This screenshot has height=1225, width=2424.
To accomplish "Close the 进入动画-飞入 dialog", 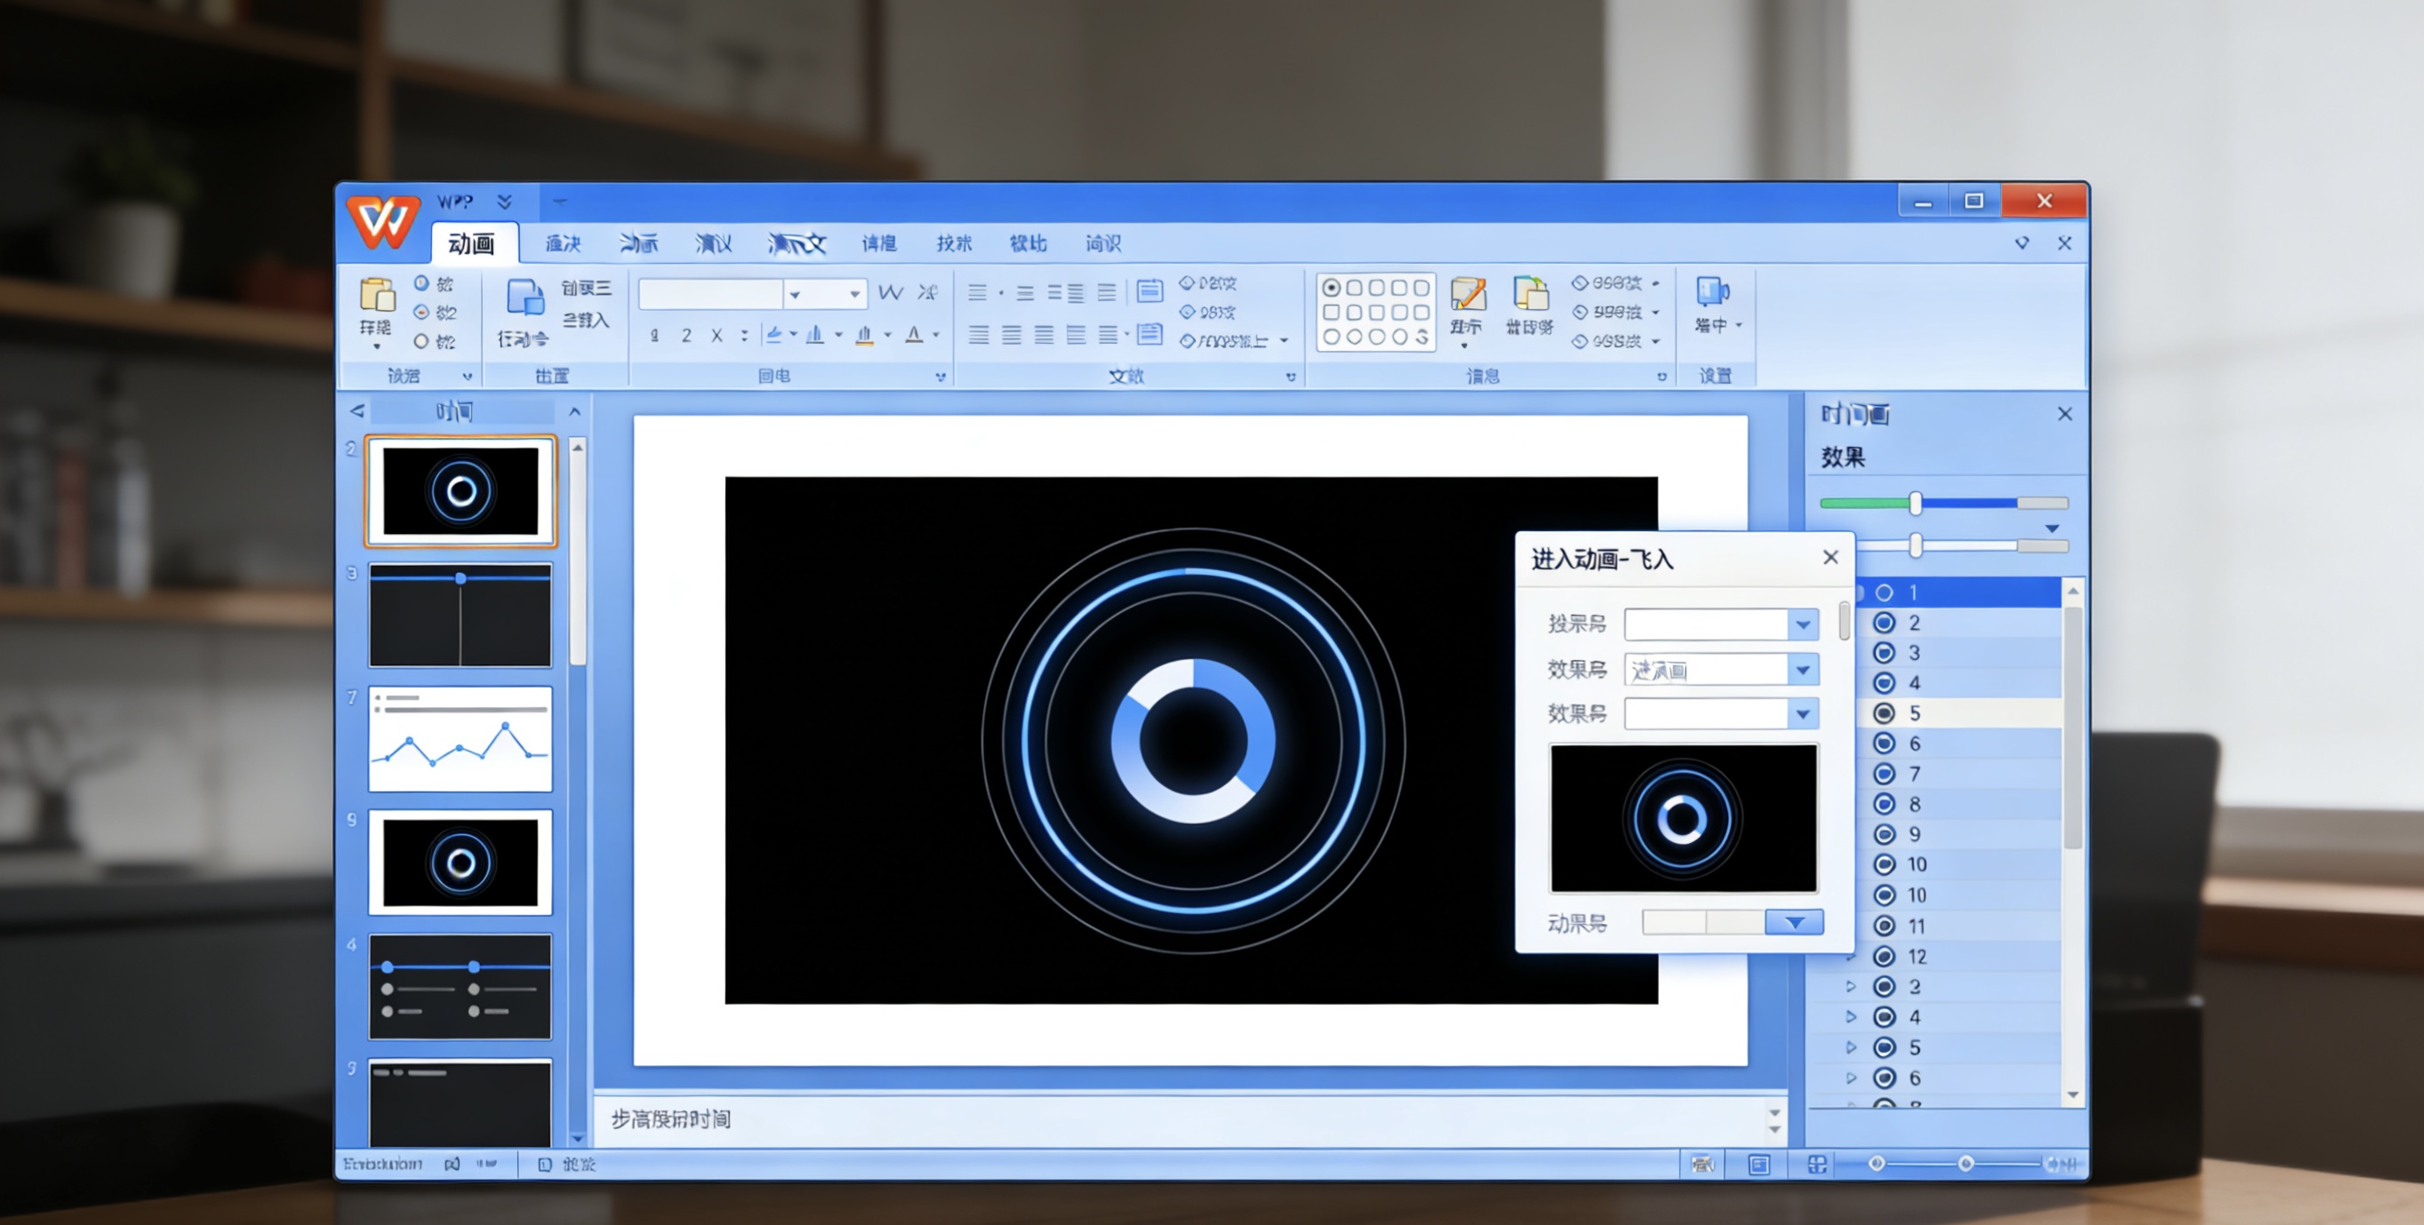I will (1830, 558).
